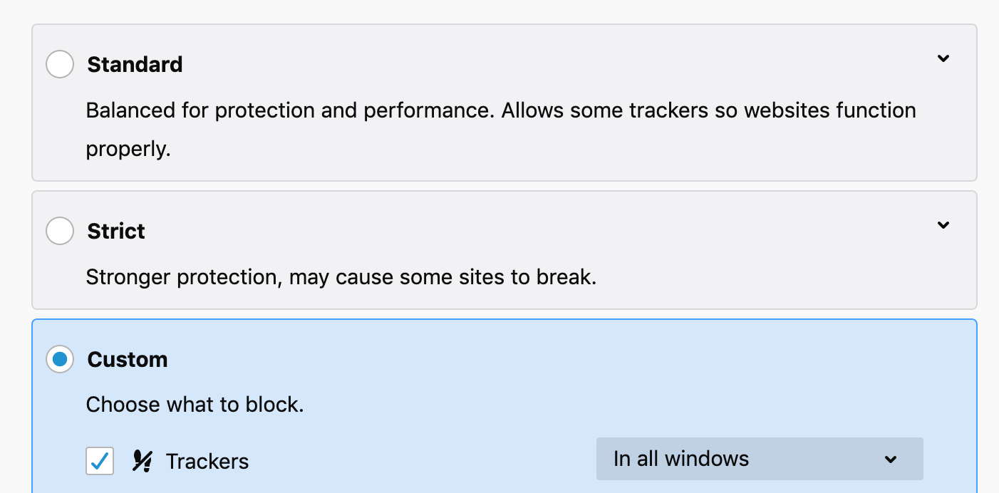Click the 'may cause some sites to break' phrase

click(442, 277)
